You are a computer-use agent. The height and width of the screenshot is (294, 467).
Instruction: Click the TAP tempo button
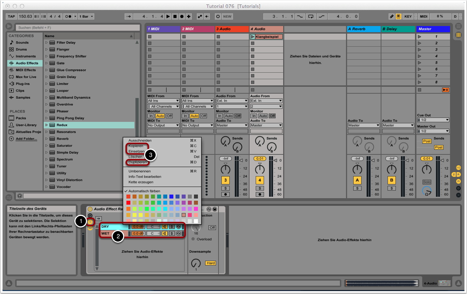[x=12, y=16]
